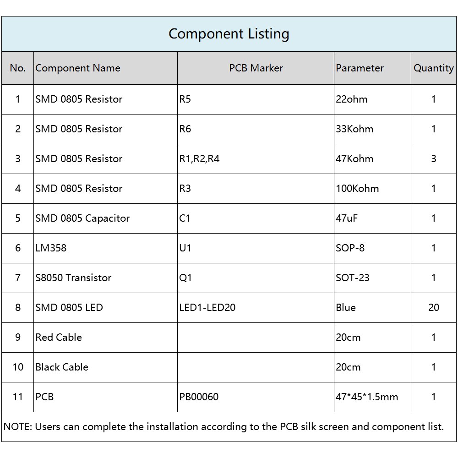Select the SOP-8 parameter cell
This screenshot has height=458, width=458.
point(351,248)
